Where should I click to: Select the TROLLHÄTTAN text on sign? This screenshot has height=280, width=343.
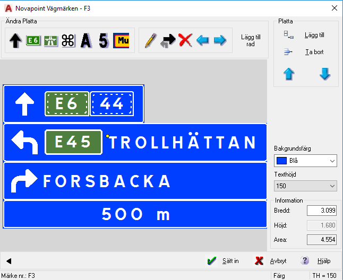point(182,141)
